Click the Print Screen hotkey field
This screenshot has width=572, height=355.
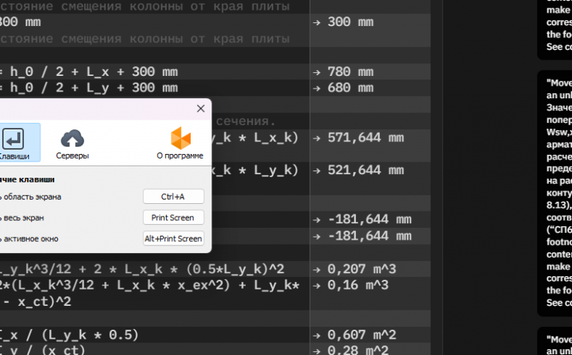(174, 217)
